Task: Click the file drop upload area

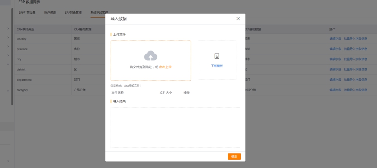Action: coord(151,60)
